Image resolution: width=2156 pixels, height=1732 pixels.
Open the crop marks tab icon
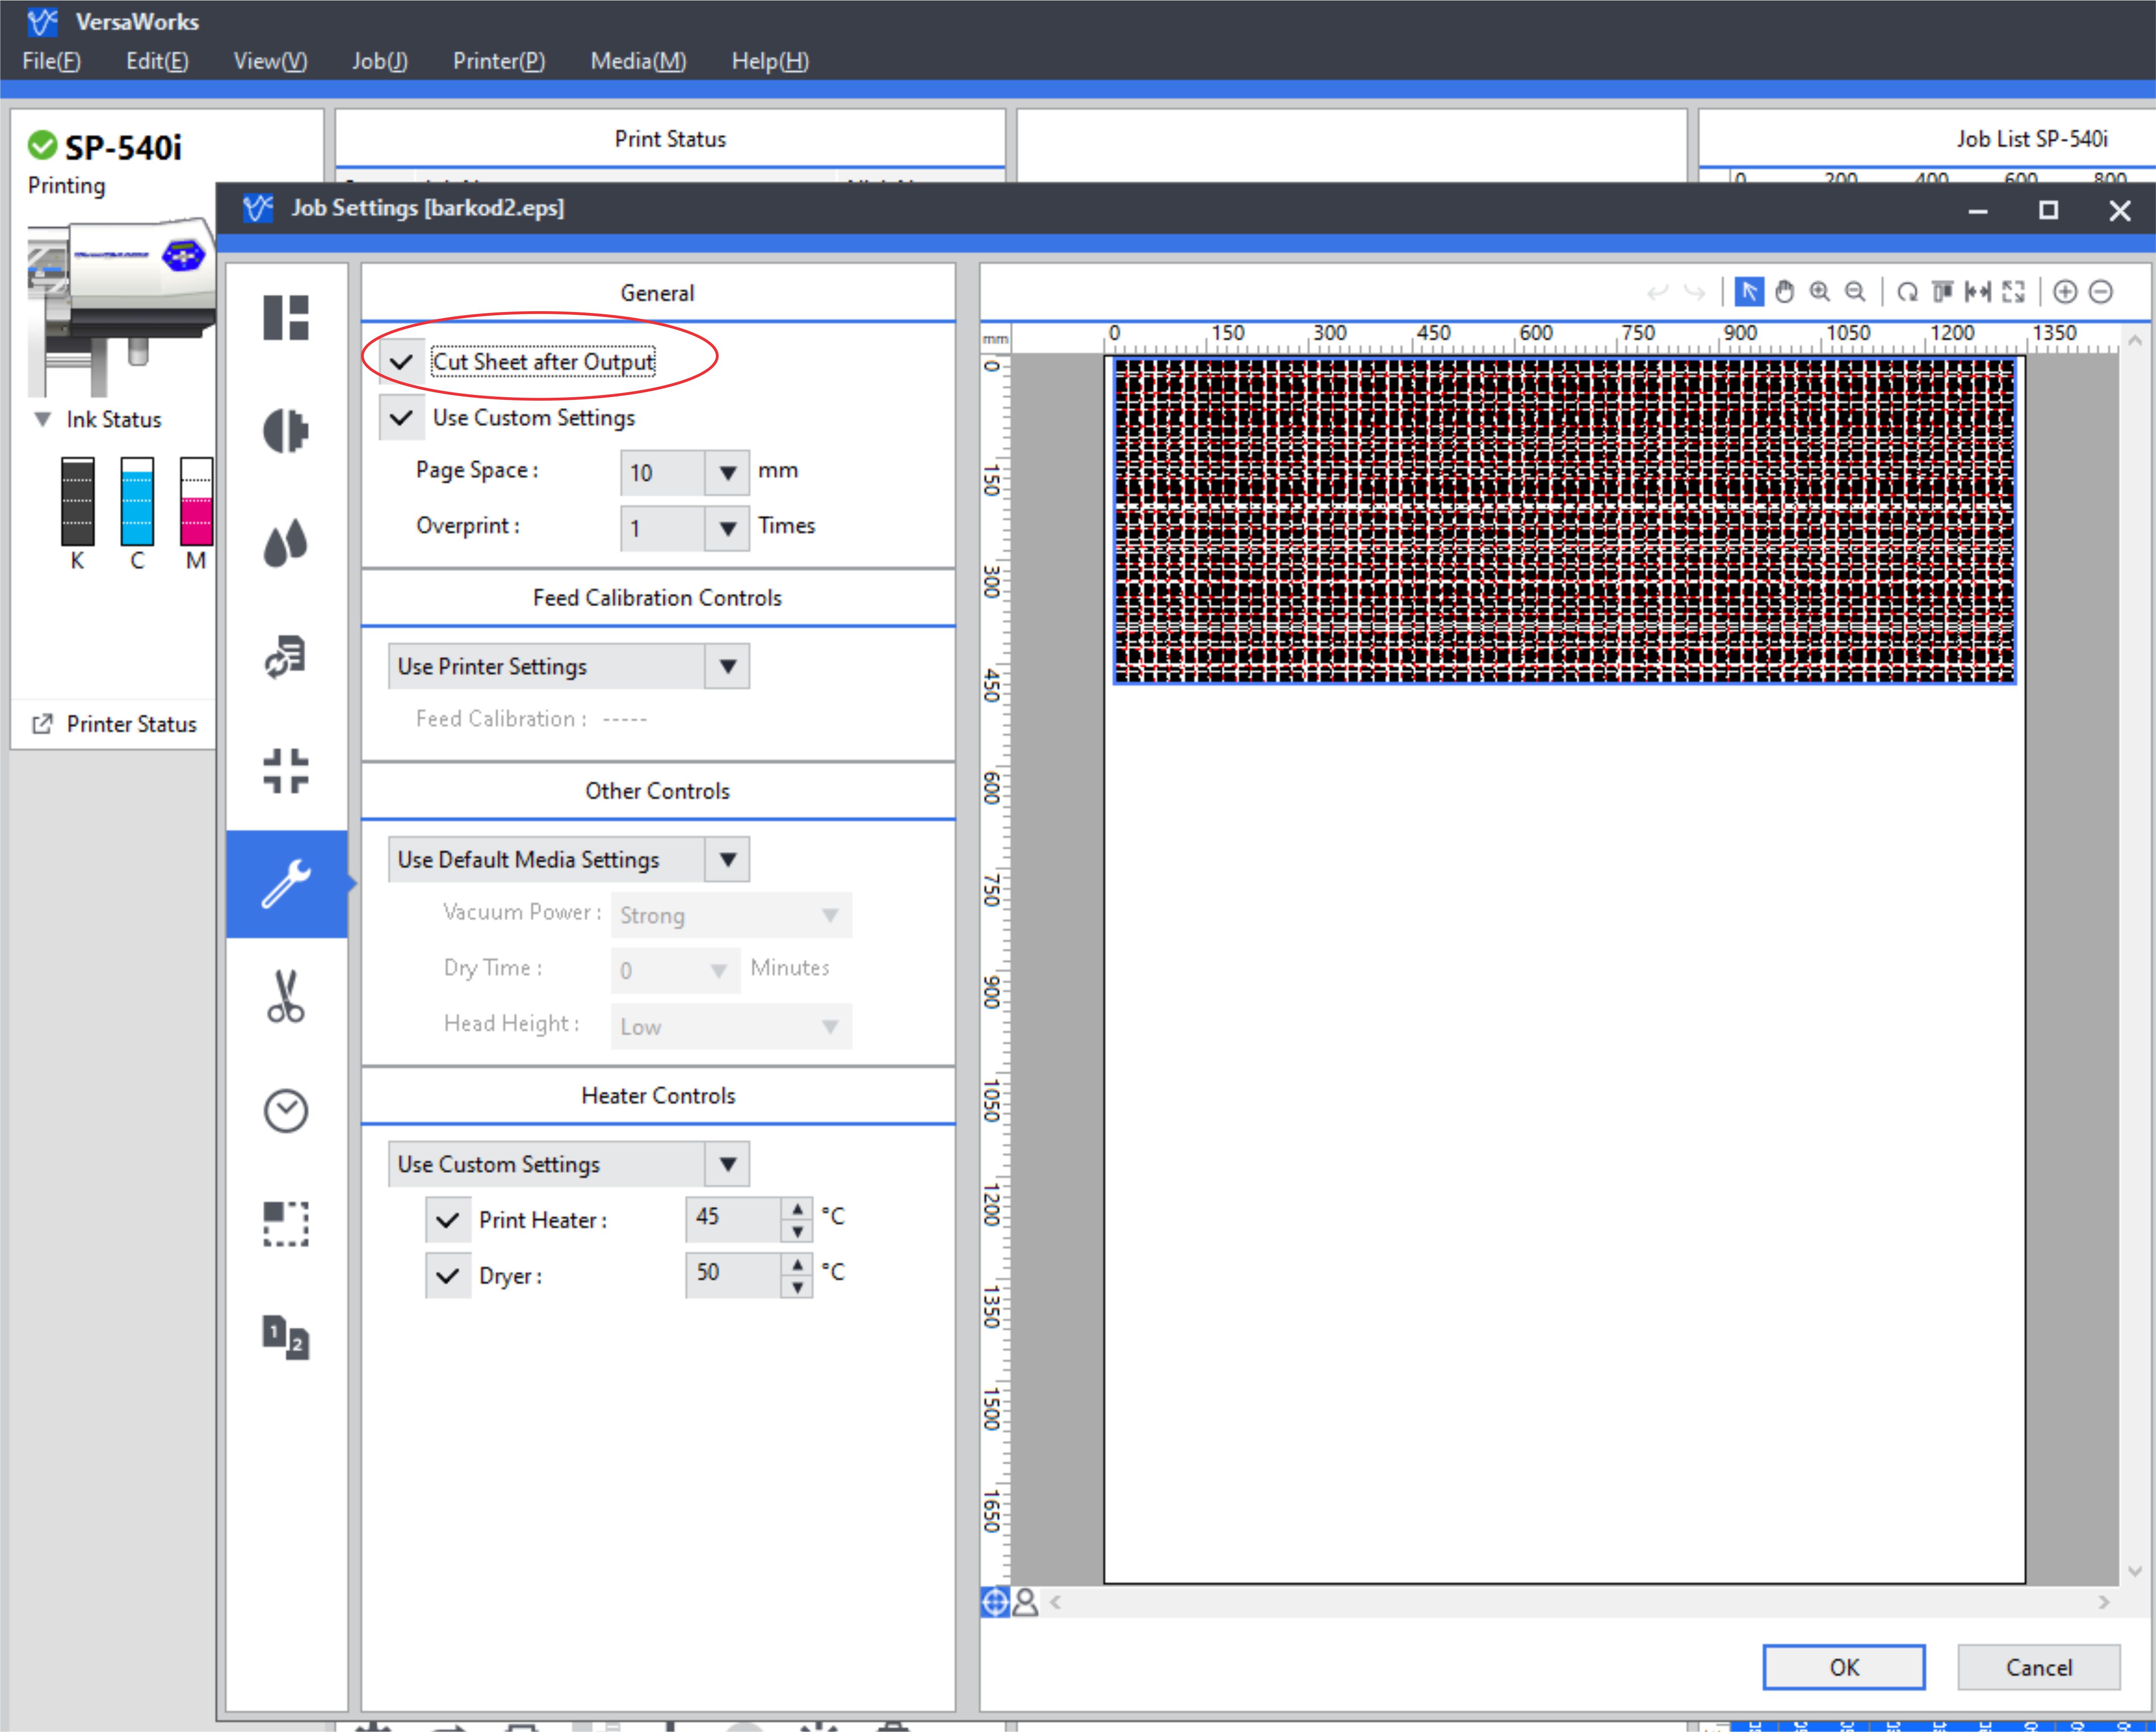coord(286,771)
